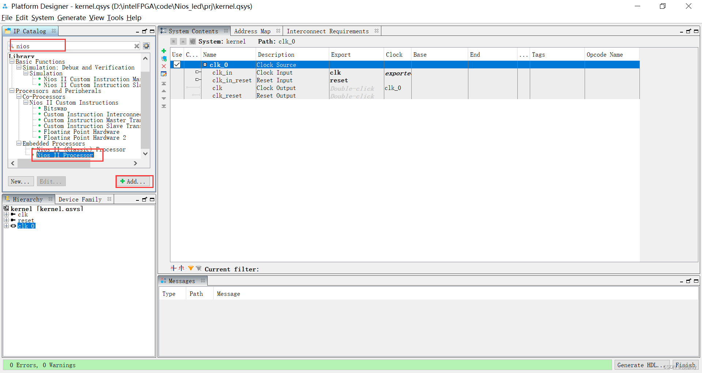Collapse Nios II Custom Instructions node
Image resolution: width=702 pixels, height=373 pixels.
pos(26,102)
